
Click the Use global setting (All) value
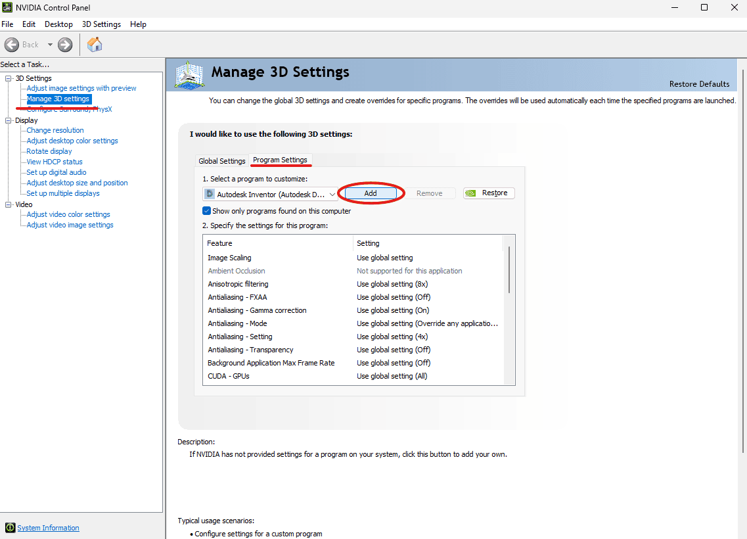(392, 376)
